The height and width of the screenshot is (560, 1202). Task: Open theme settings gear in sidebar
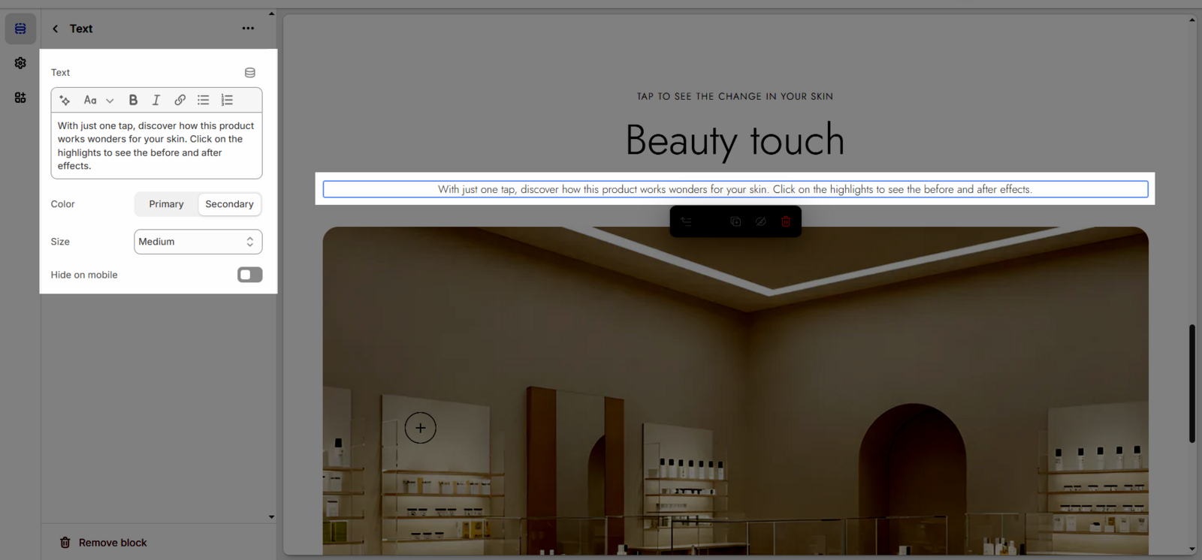pyautogui.click(x=20, y=63)
